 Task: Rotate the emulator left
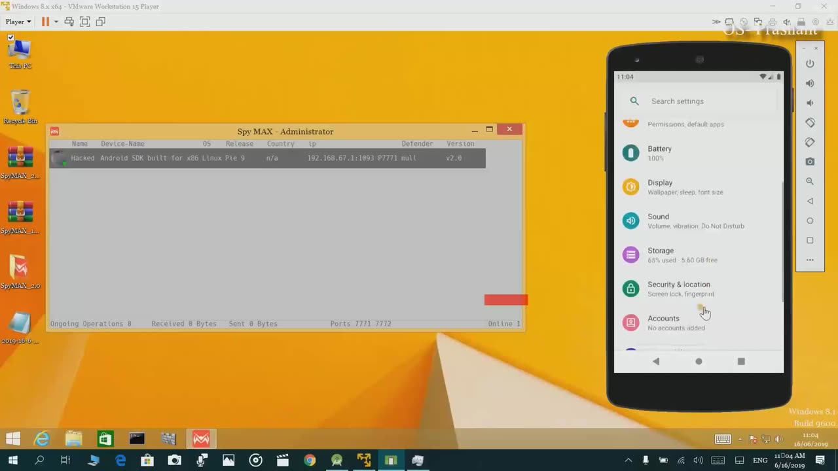(810, 122)
